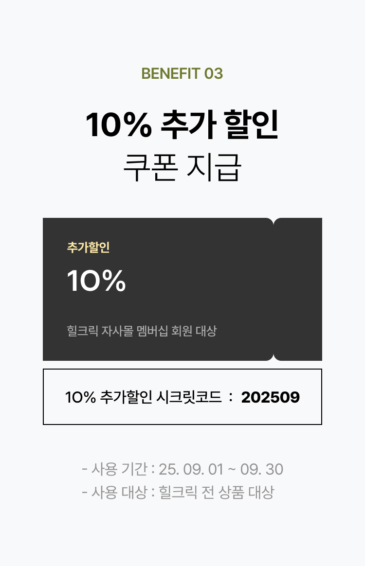Click the BENEFIT 03 label
This screenshot has height=566, width=365.
182,73
